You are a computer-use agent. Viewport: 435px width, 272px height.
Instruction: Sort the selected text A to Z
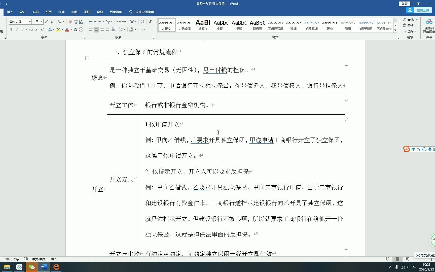pyautogui.click(x=142, y=22)
